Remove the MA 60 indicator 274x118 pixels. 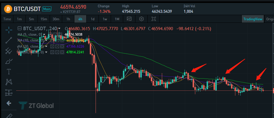click(x=62, y=52)
